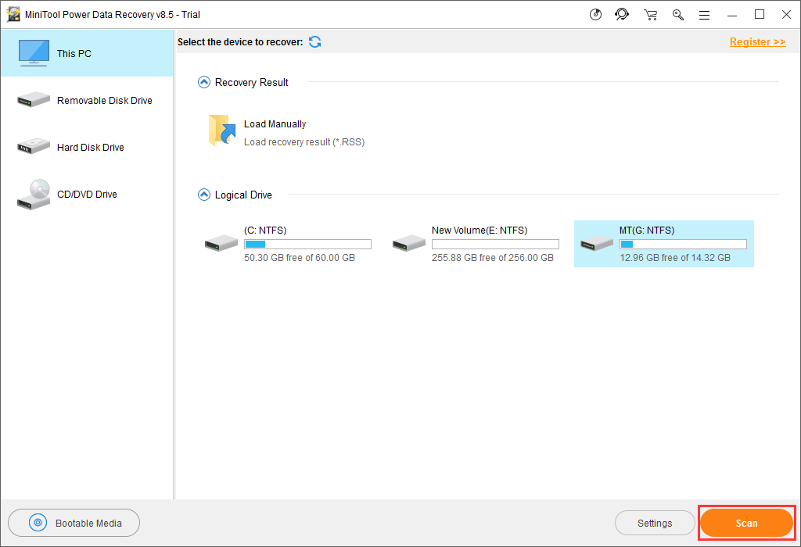Select Hard Disk Drive in sidebar
The image size is (801, 547).
[88, 147]
